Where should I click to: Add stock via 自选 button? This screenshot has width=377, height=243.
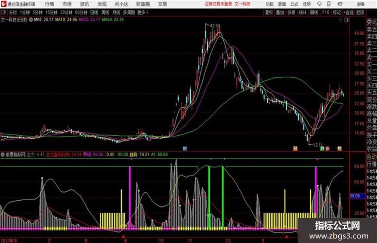(349, 12)
